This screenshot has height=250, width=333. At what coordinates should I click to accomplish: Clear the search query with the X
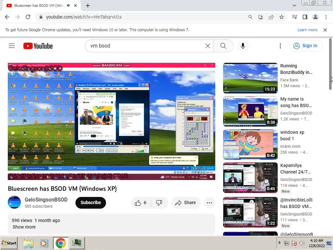208,46
